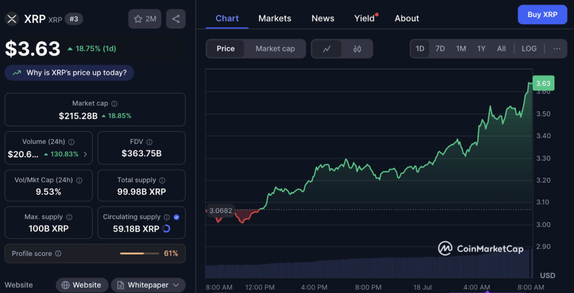Viewport: 574px width, 293px height.
Task: Switch to candlestick chart icon
Action: 357,49
